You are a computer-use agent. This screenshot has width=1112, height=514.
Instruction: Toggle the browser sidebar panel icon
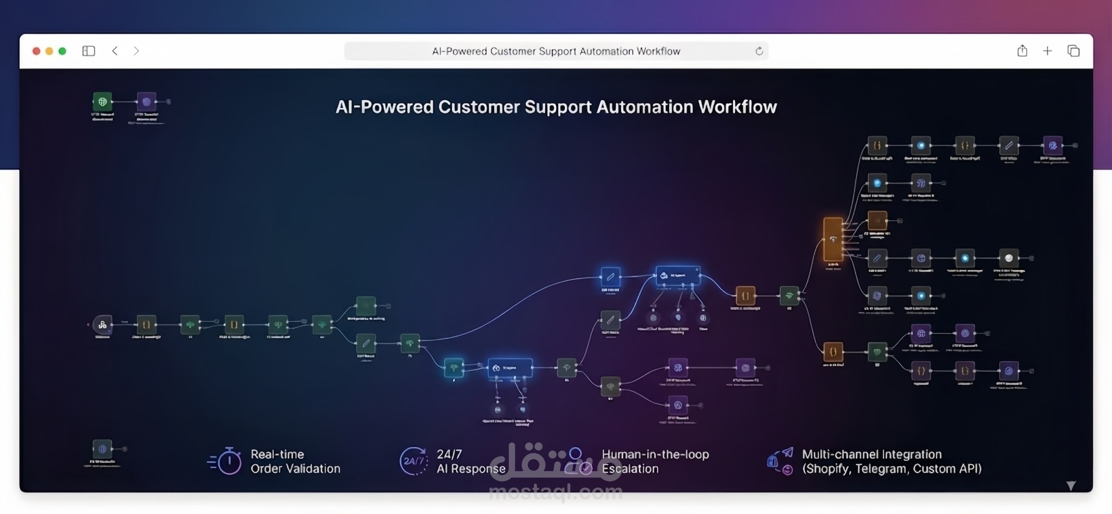click(x=88, y=51)
